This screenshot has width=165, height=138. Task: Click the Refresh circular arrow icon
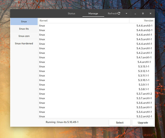click(x=119, y=13)
